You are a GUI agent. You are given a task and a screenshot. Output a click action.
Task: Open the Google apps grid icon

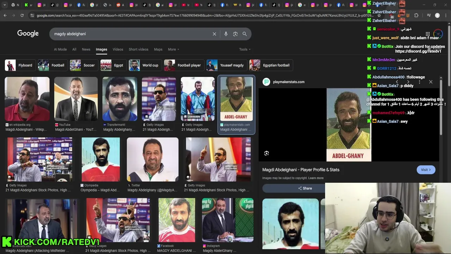427,34
